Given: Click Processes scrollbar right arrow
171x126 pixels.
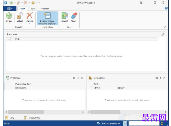Looking at the screenshot, I should click(83, 112).
